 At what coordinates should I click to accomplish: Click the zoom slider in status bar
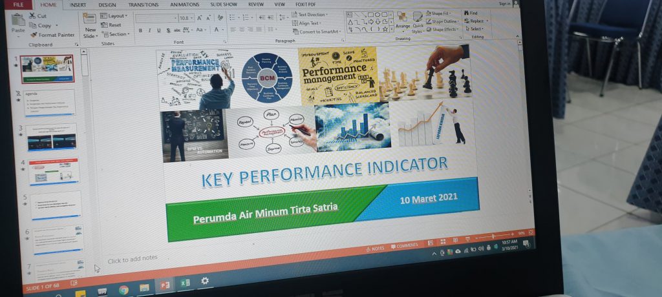tap(492, 236)
